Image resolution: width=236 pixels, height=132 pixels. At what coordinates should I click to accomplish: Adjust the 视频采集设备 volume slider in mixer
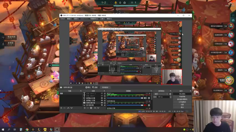click(x=125, y=105)
